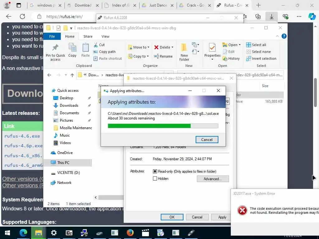Open Edge downloads icon in toolbar
Screen dimensions: 319x239
click(271, 16)
